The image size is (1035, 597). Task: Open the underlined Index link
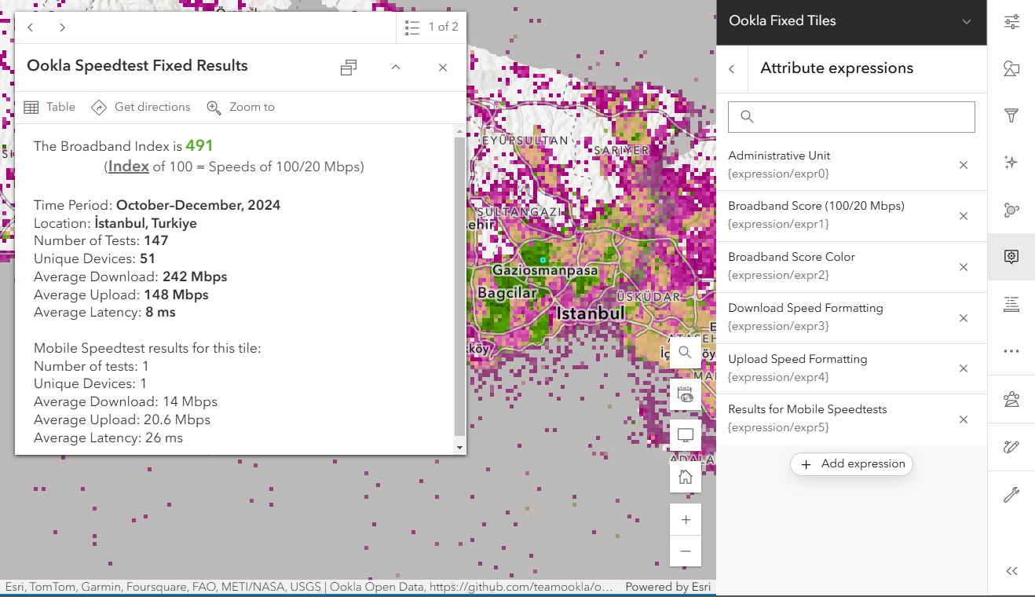tap(129, 167)
